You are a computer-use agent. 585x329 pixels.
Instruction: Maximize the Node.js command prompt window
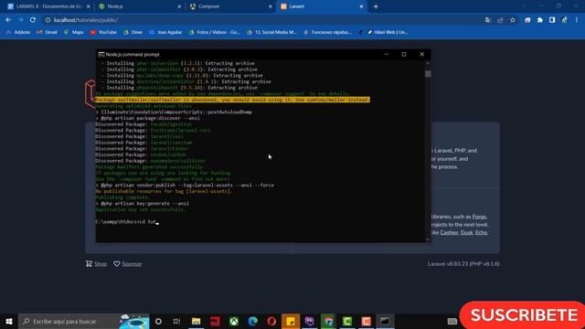404,55
